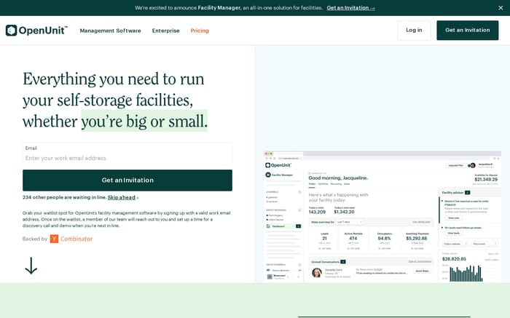Image resolution: width=510 pixels, height=318 pixels.
Task: Close the announcement banner
Action: pyautogui.click(x=501, y=8)
